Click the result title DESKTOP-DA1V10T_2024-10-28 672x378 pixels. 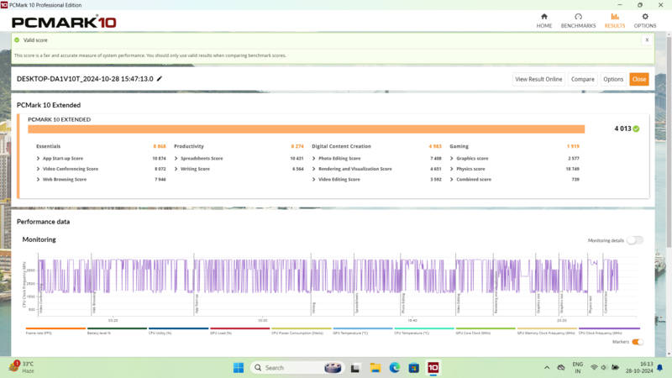click(x=85, y=79)
